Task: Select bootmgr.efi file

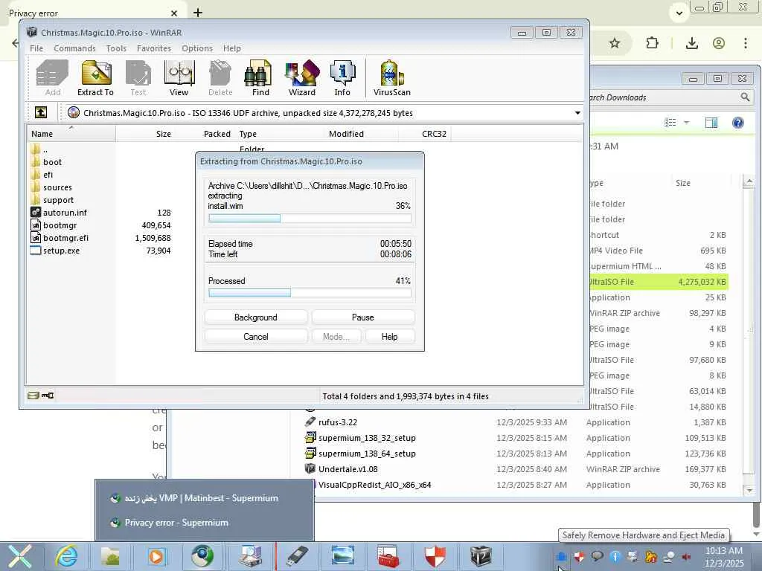Action: tap(60, 238)
